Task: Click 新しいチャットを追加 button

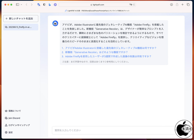Action: [x=21, y=19]
